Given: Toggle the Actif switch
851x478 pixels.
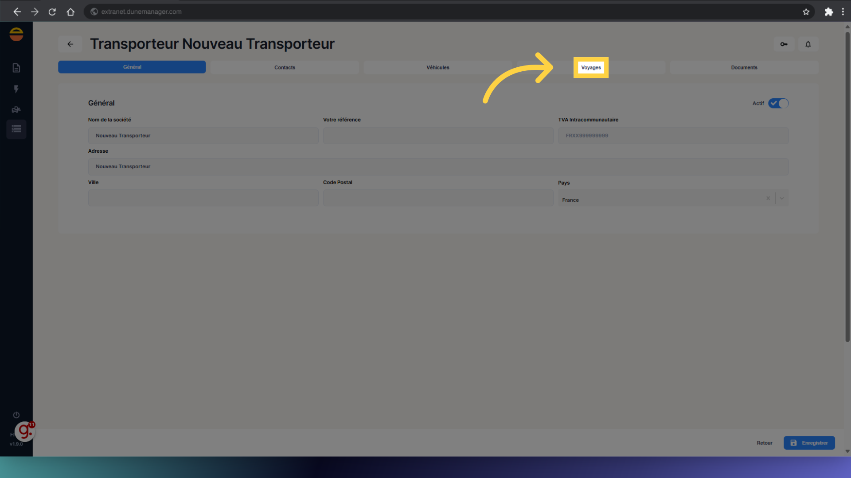Looking at the screenshot, I should pyautogui.click(x=778, y=103).
